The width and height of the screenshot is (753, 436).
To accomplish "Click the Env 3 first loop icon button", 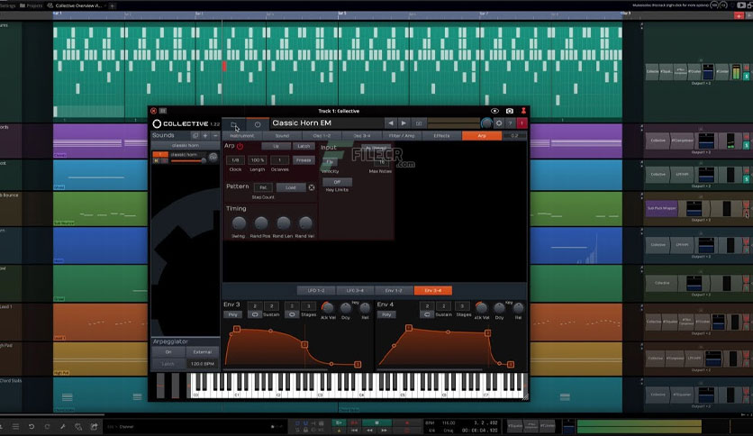I will point(255,314).
